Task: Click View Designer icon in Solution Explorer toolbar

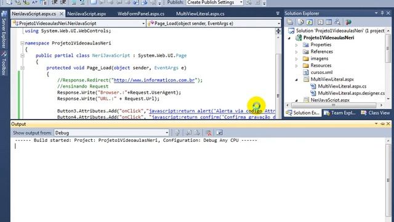Action: 329,22
